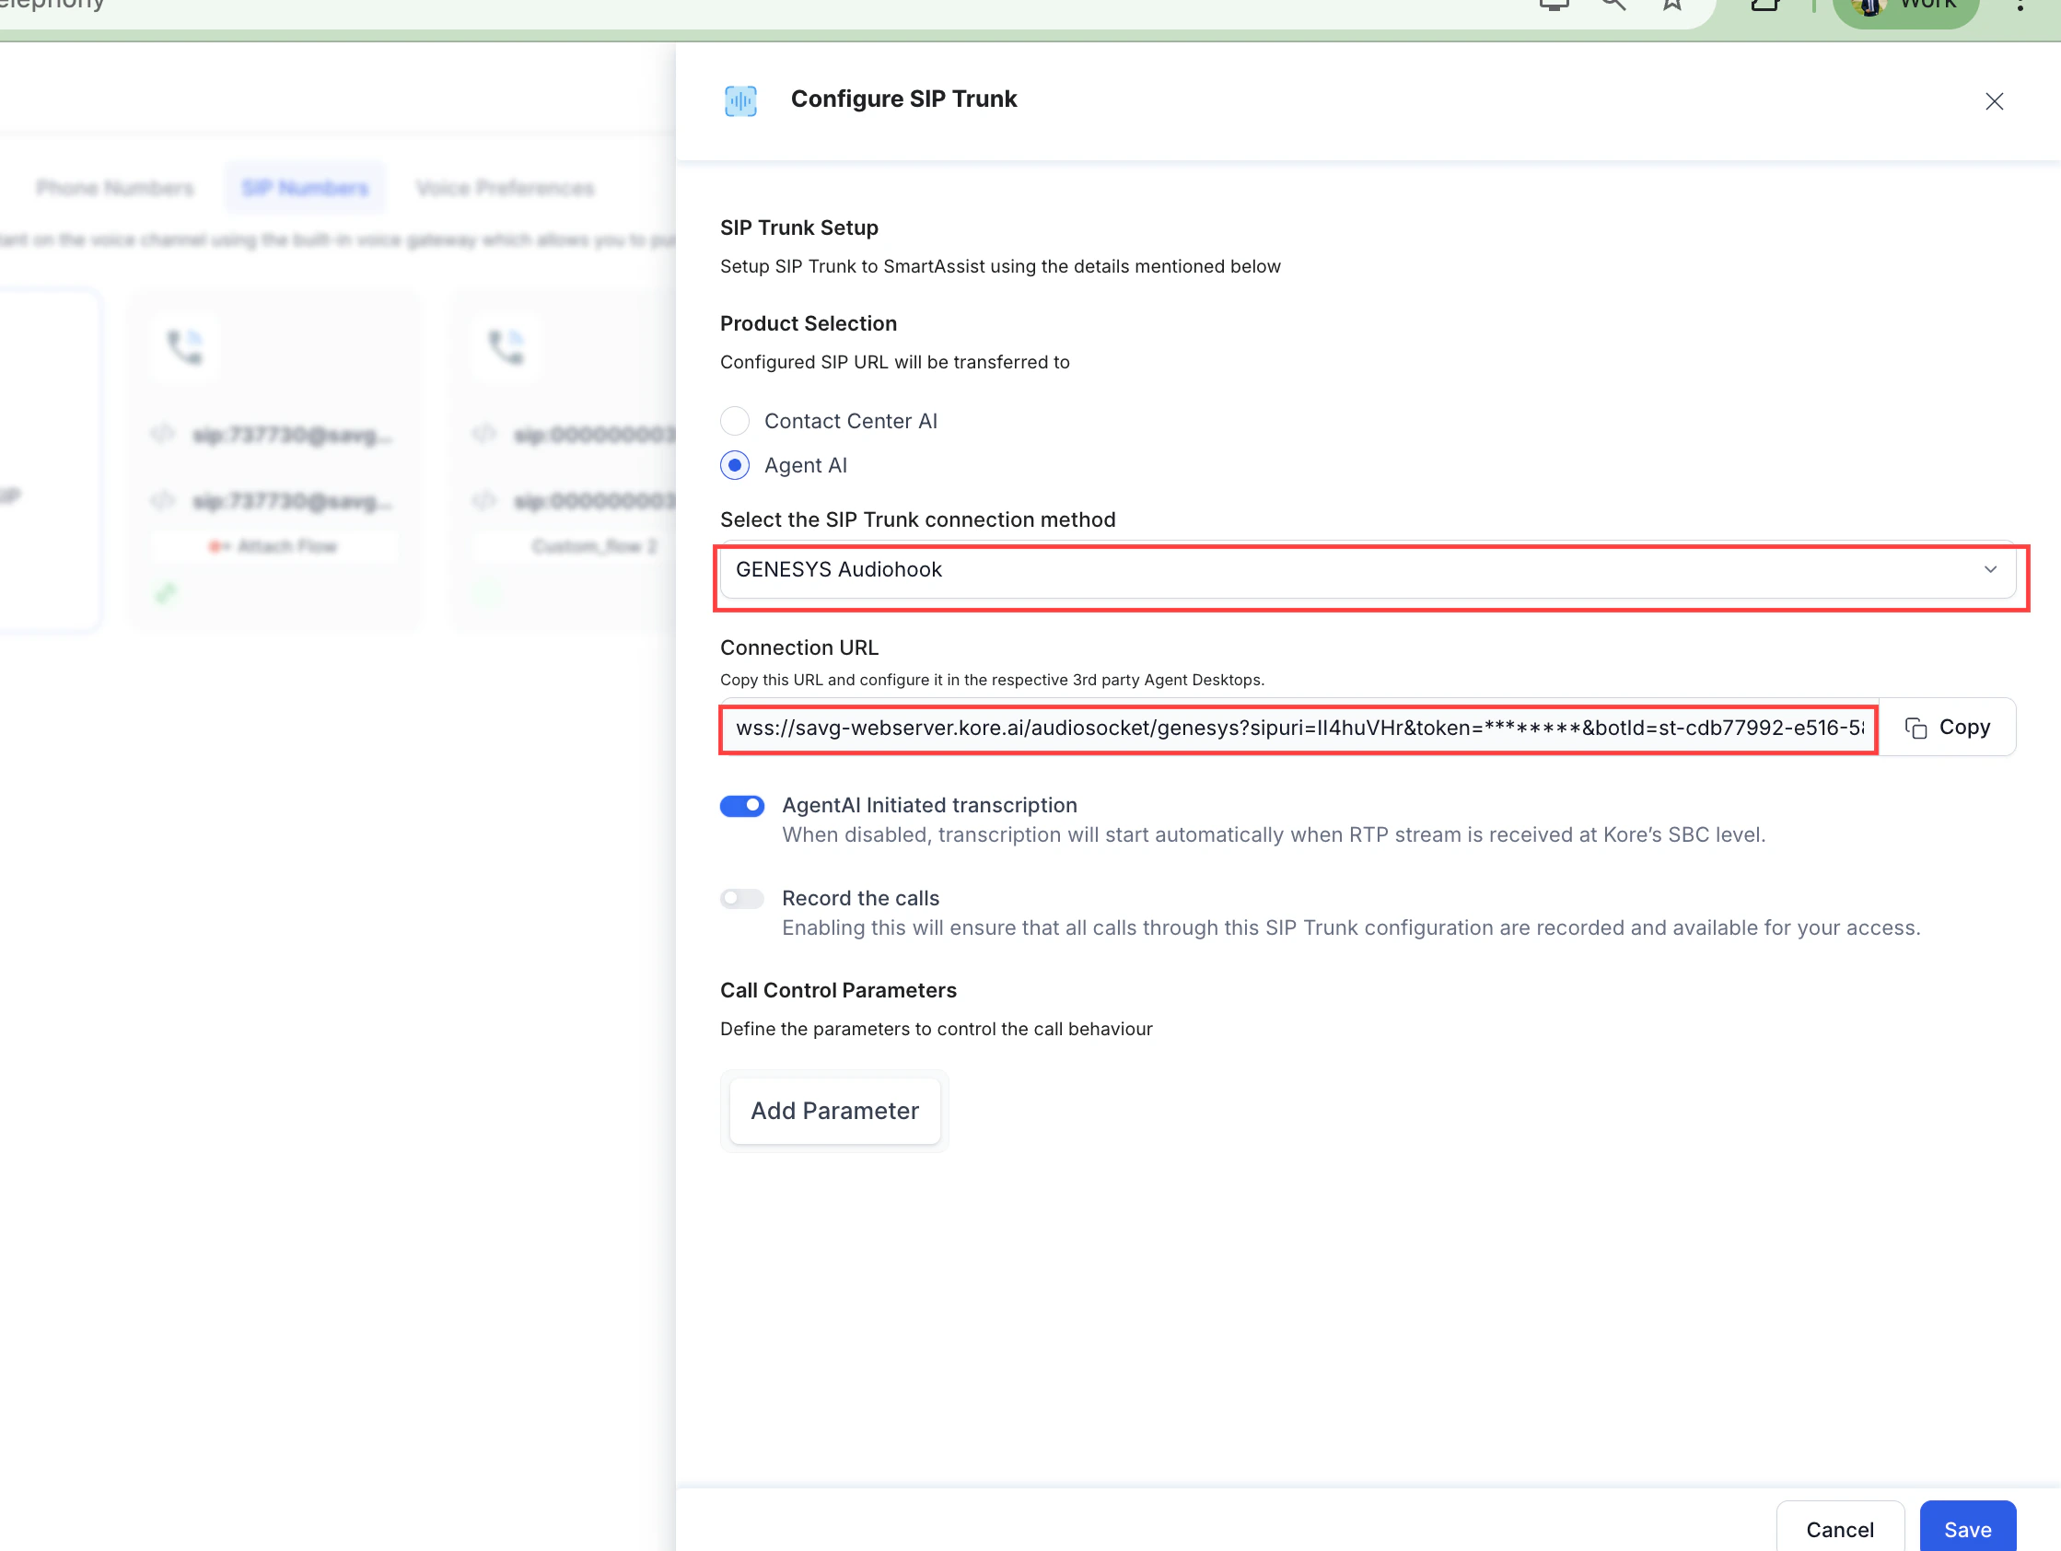Click the search lens icon in the toolbar
This screenshot has height=1551, width=2061.
(1613, 5)
